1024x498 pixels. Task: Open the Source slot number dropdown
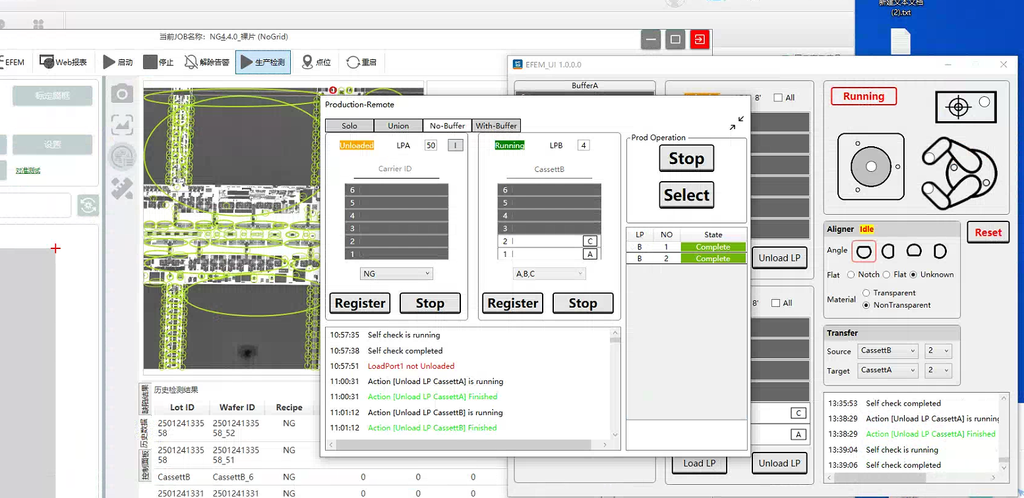[938, 351]
